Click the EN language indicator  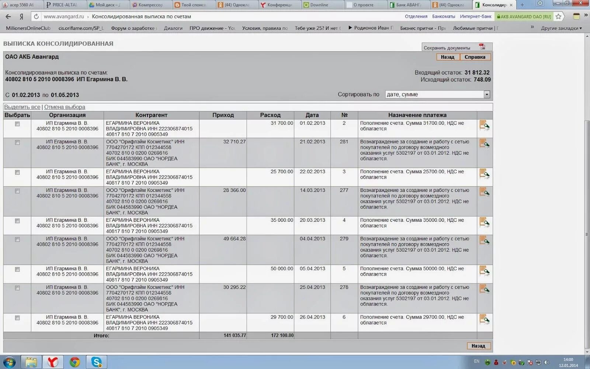click(x=477, y=361)
